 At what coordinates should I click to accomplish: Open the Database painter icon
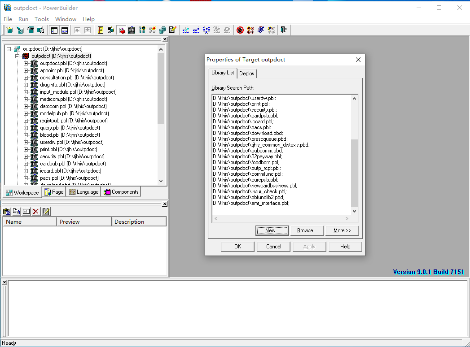click(163, 30)
